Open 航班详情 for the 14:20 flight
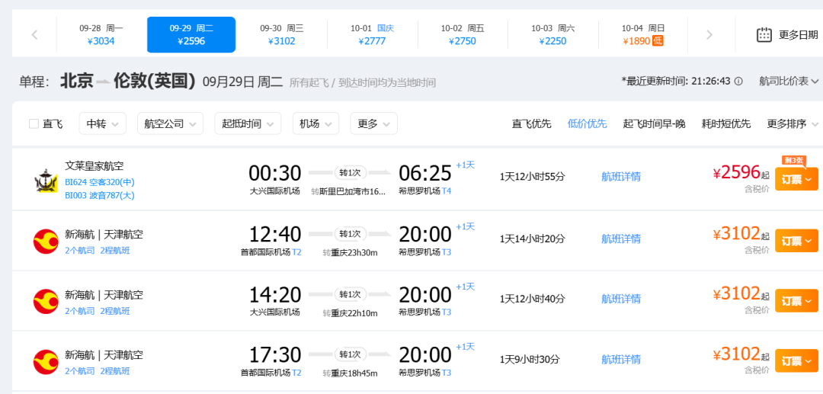 621,299
